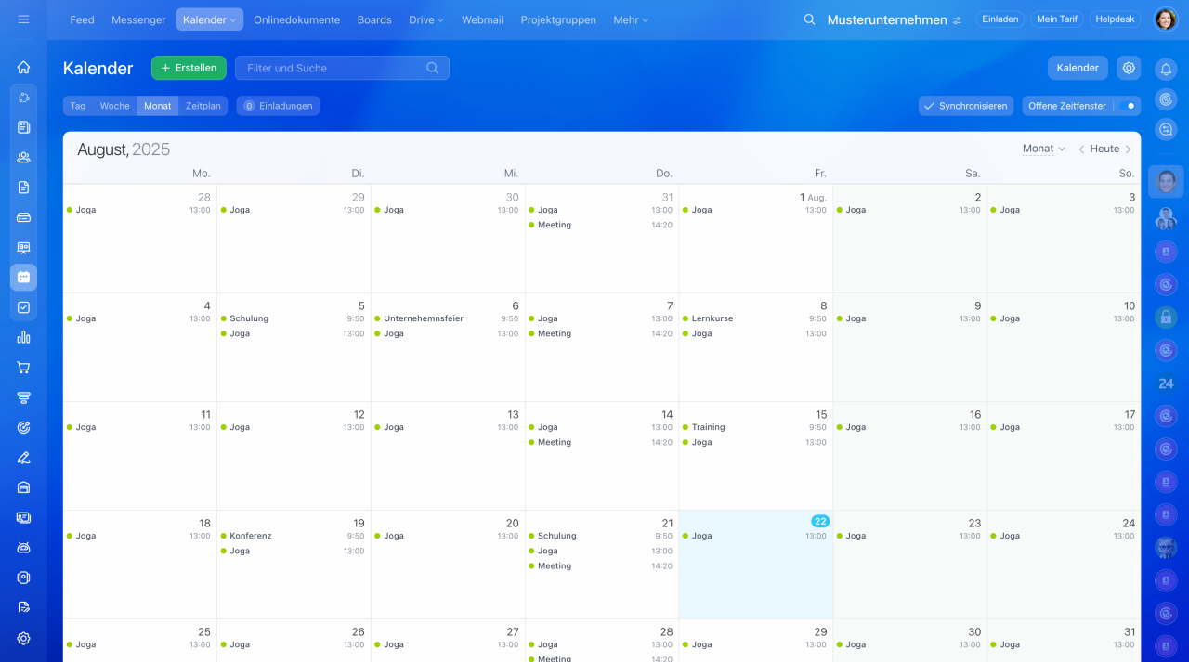1189x662 pixels.
Task: Click the funnel icon in left sidebar
Action: pos(23,397)
